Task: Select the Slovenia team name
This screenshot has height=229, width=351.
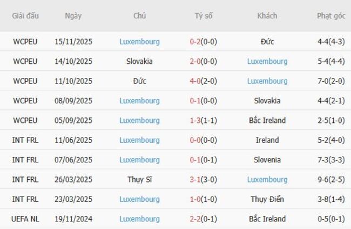Action: click(x=267, y=160)
